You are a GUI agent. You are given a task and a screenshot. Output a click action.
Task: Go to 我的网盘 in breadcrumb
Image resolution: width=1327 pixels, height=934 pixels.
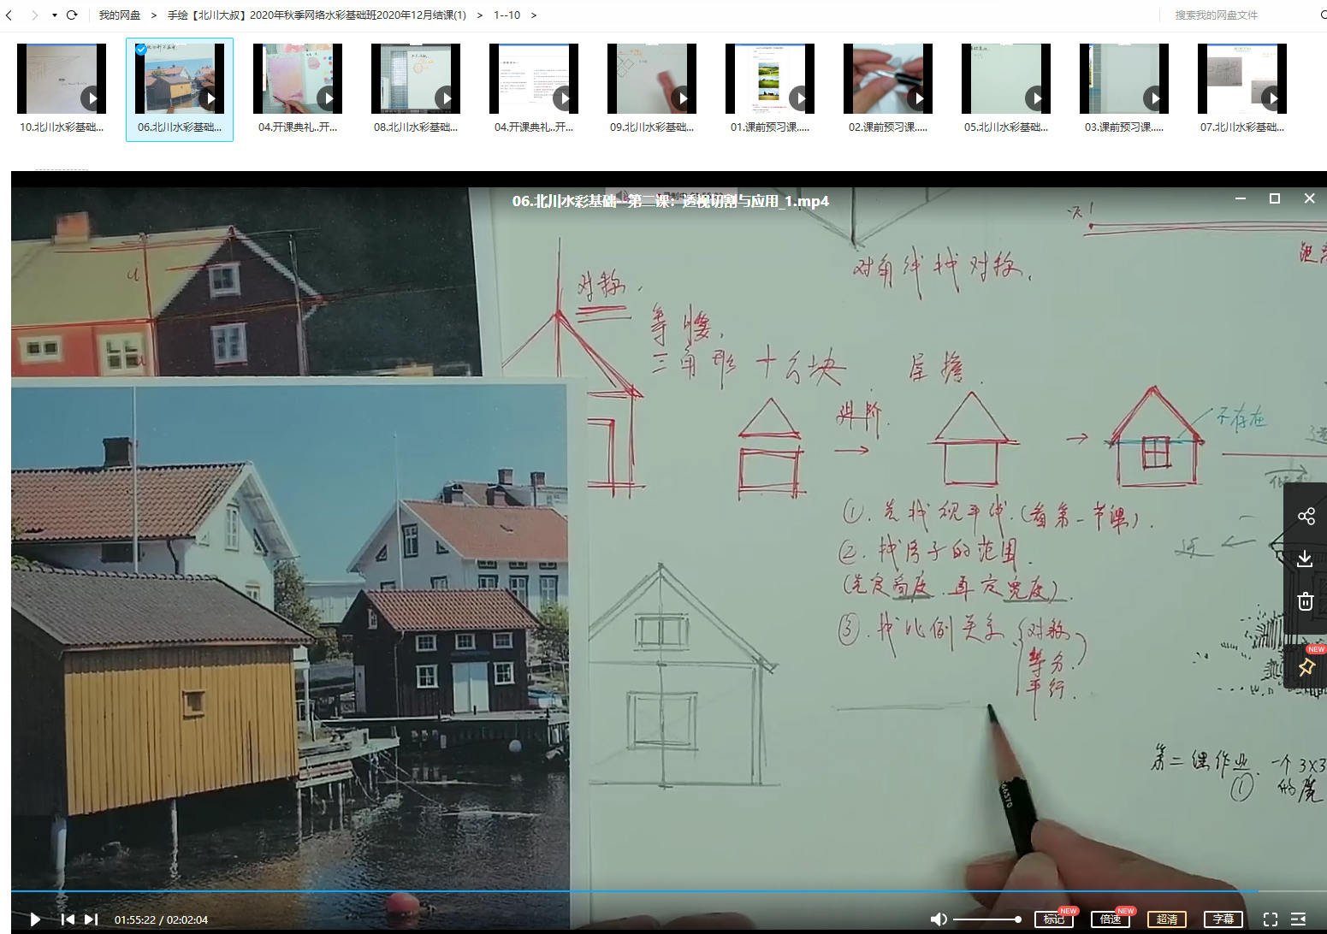pyautogui.click(x=119, y=15)
